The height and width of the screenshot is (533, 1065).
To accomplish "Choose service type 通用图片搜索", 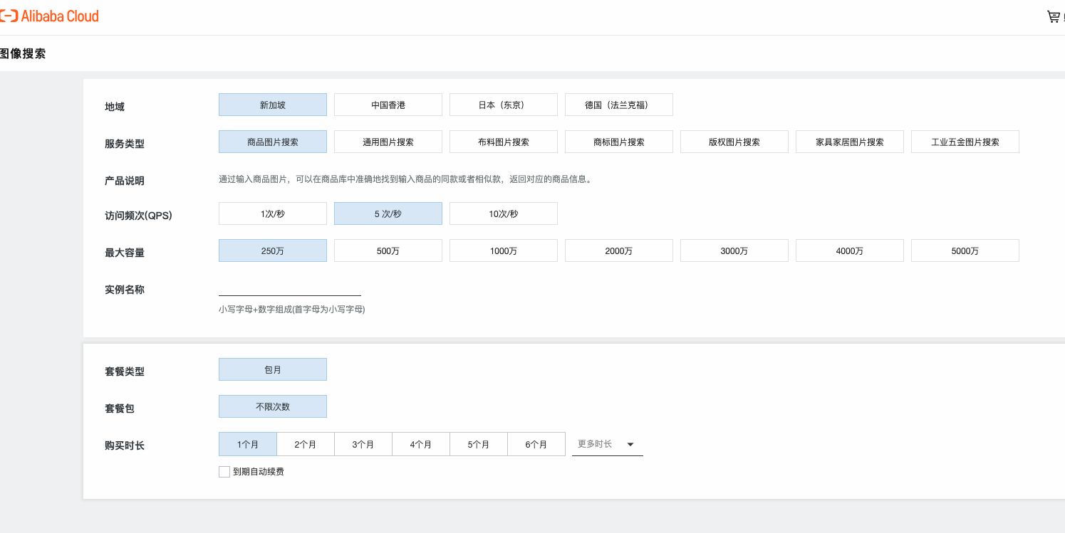I will point(388,142).
